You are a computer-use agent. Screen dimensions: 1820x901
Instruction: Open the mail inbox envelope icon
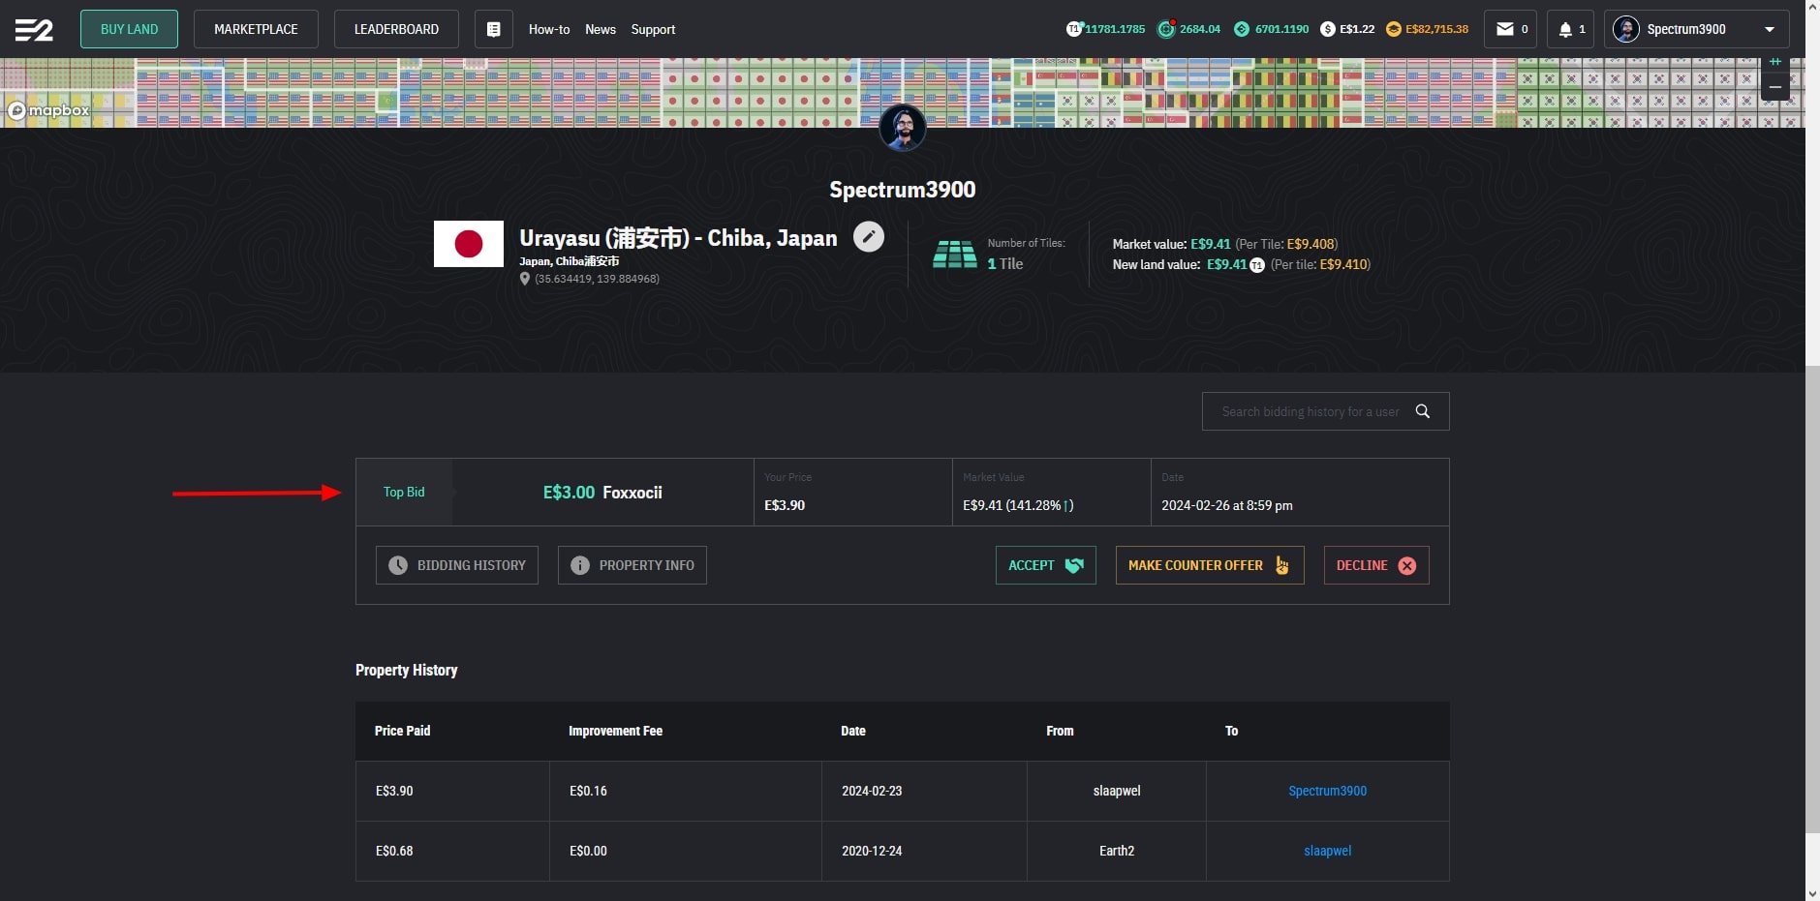tap(1504, 29)
